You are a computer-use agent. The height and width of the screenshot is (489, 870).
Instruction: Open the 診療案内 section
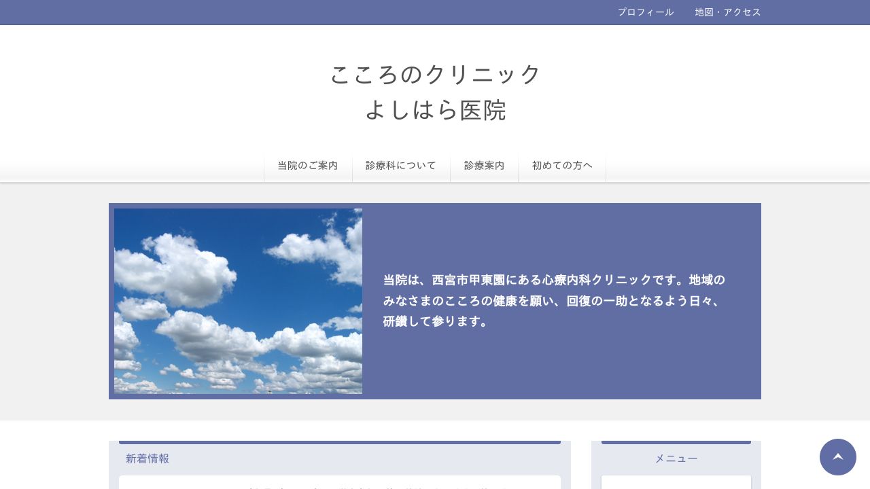coord(484,165)
